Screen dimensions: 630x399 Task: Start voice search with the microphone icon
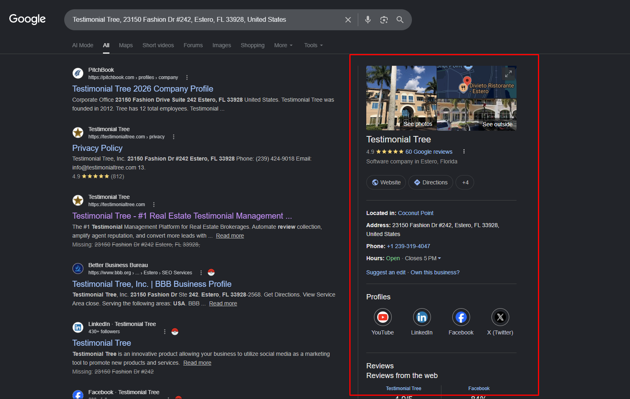[x=368, y=20]
